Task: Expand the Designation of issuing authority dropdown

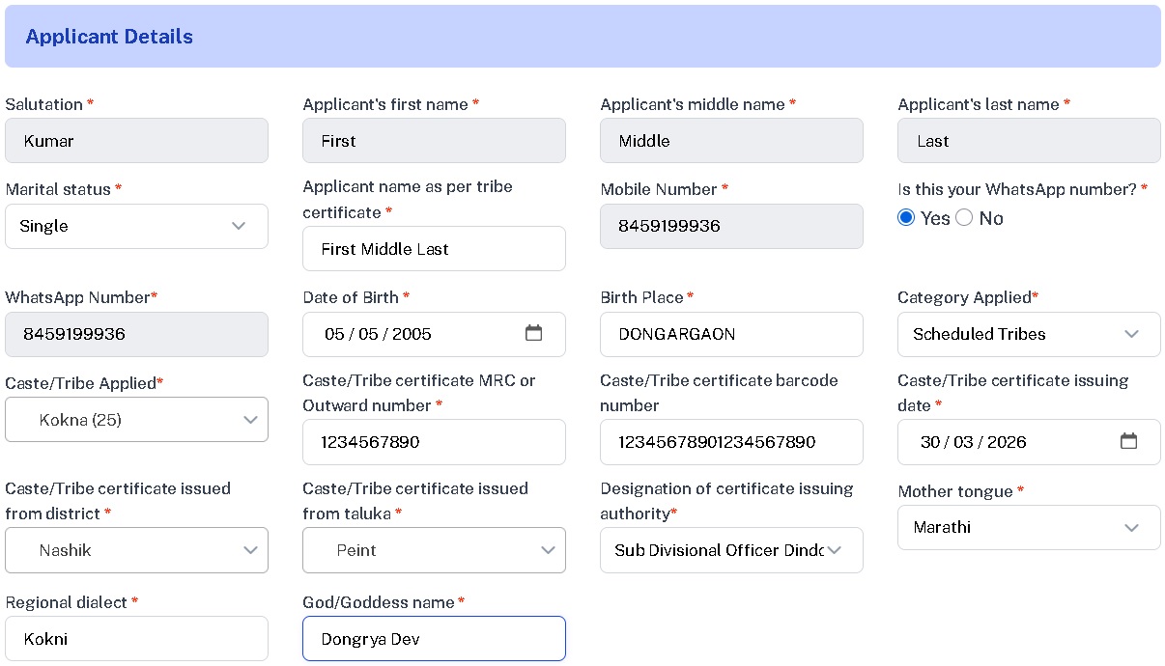Action: (731, 550)
